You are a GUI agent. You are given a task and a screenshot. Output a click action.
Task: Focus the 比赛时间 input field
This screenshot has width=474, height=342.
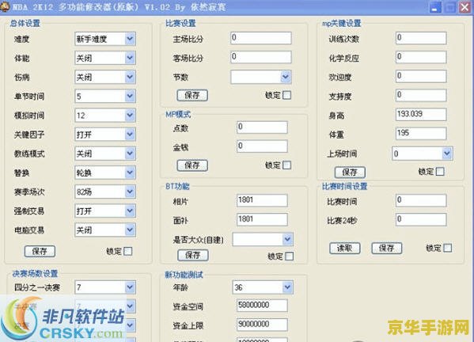[421, 200]
